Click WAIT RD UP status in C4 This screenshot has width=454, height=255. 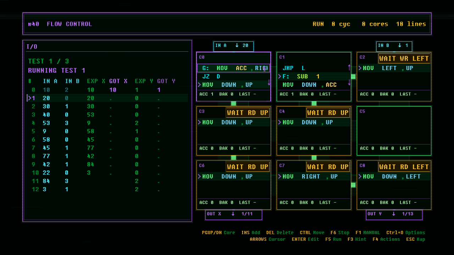(328, 113)
